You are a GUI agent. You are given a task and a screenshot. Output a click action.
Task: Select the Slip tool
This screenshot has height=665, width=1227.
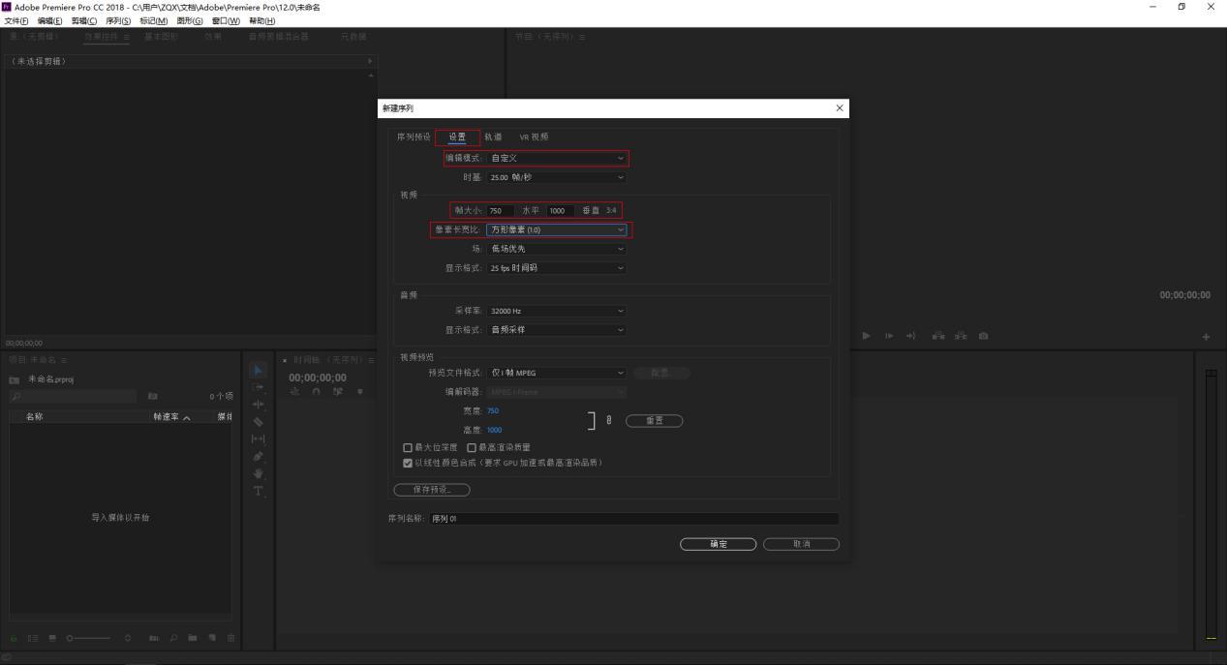coord(259,438)
